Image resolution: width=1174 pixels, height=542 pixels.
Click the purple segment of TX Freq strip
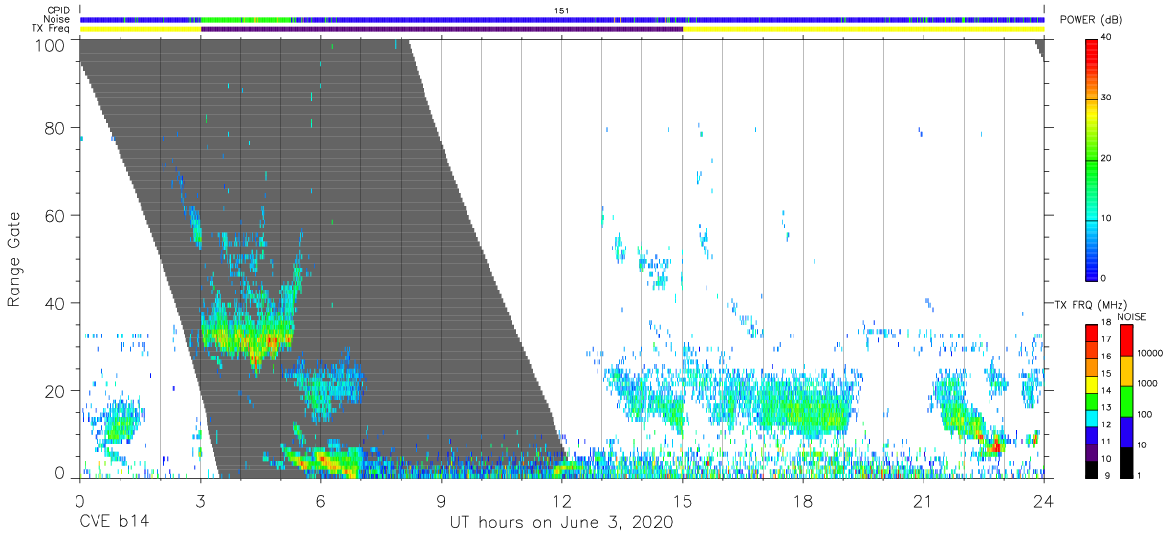(441, 29)
